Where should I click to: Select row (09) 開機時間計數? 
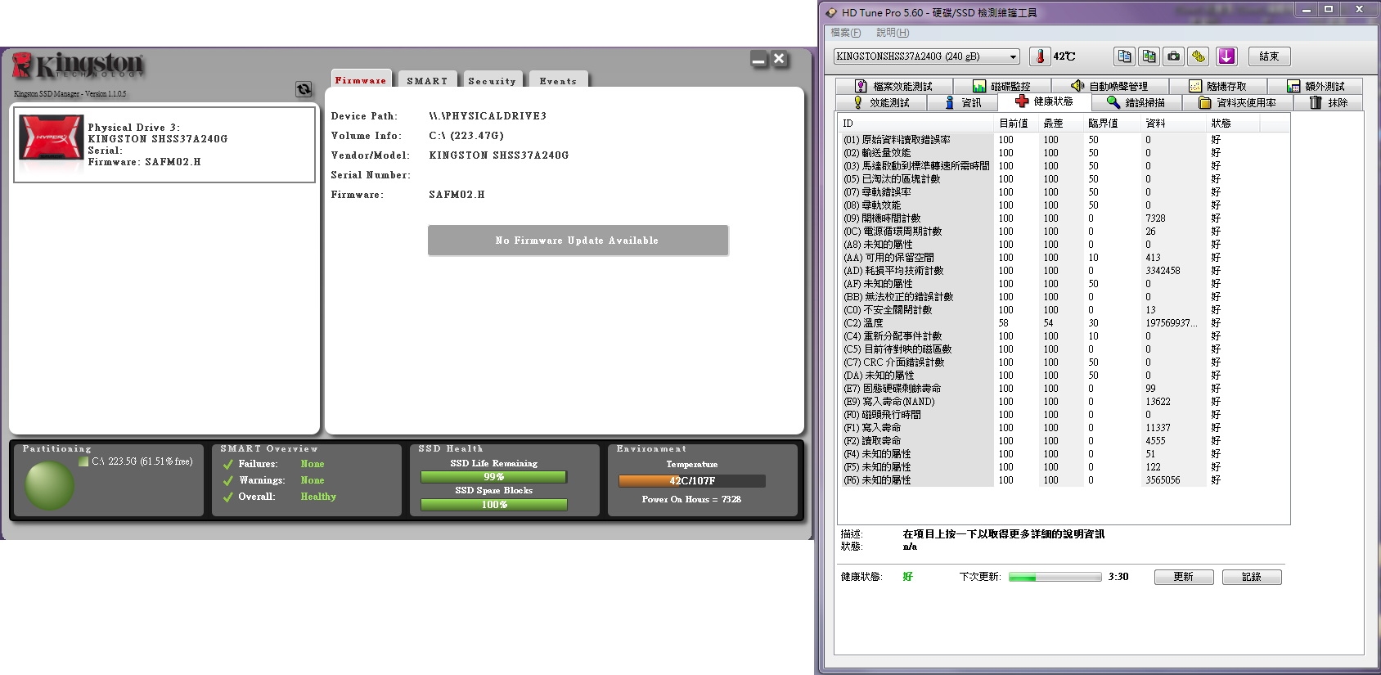point(1063,218)
